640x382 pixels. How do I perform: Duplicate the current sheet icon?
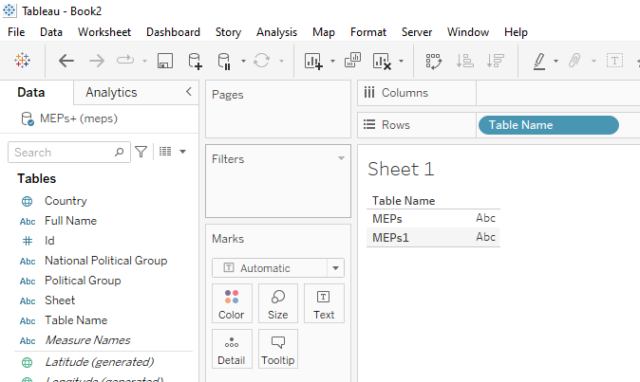(x=352, y=61)
